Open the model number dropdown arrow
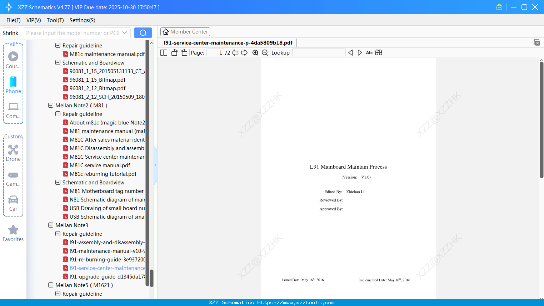 point(125,33)
